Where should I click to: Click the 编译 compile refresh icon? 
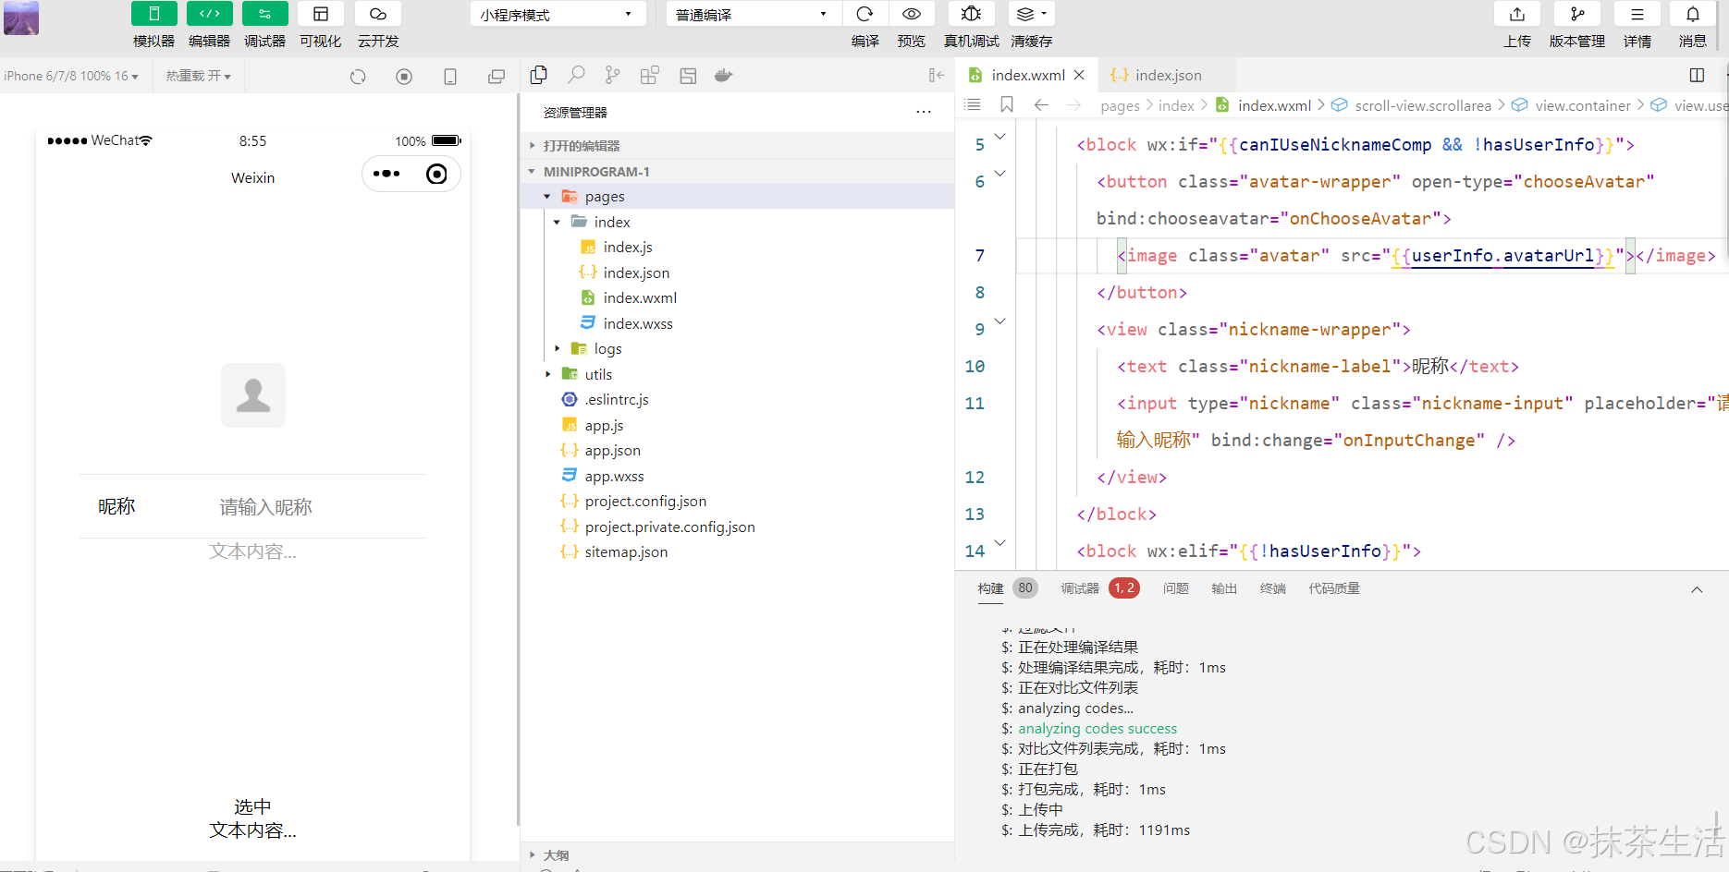[x=864, y=14]
